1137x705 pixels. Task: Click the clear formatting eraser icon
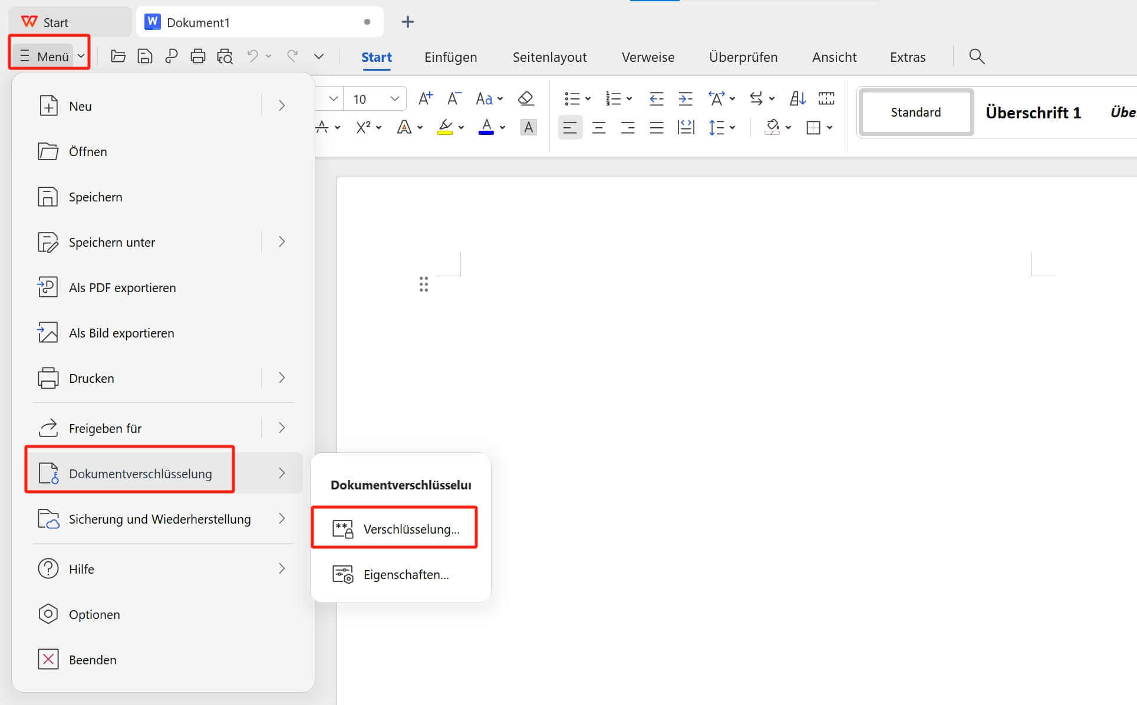click(526, 98)
